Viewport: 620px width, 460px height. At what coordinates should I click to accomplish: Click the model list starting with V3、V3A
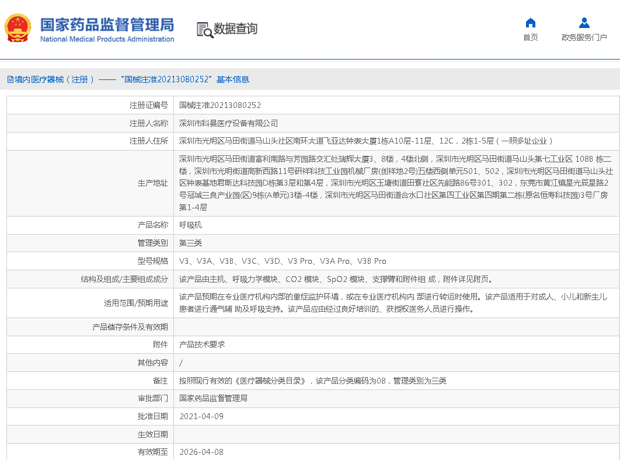click(282, 261)
